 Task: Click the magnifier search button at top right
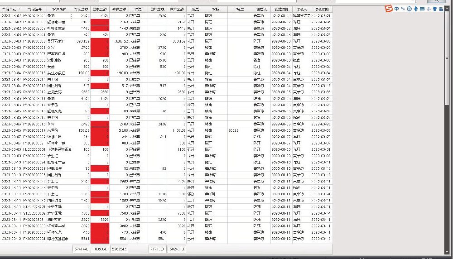tap(436, 1)
